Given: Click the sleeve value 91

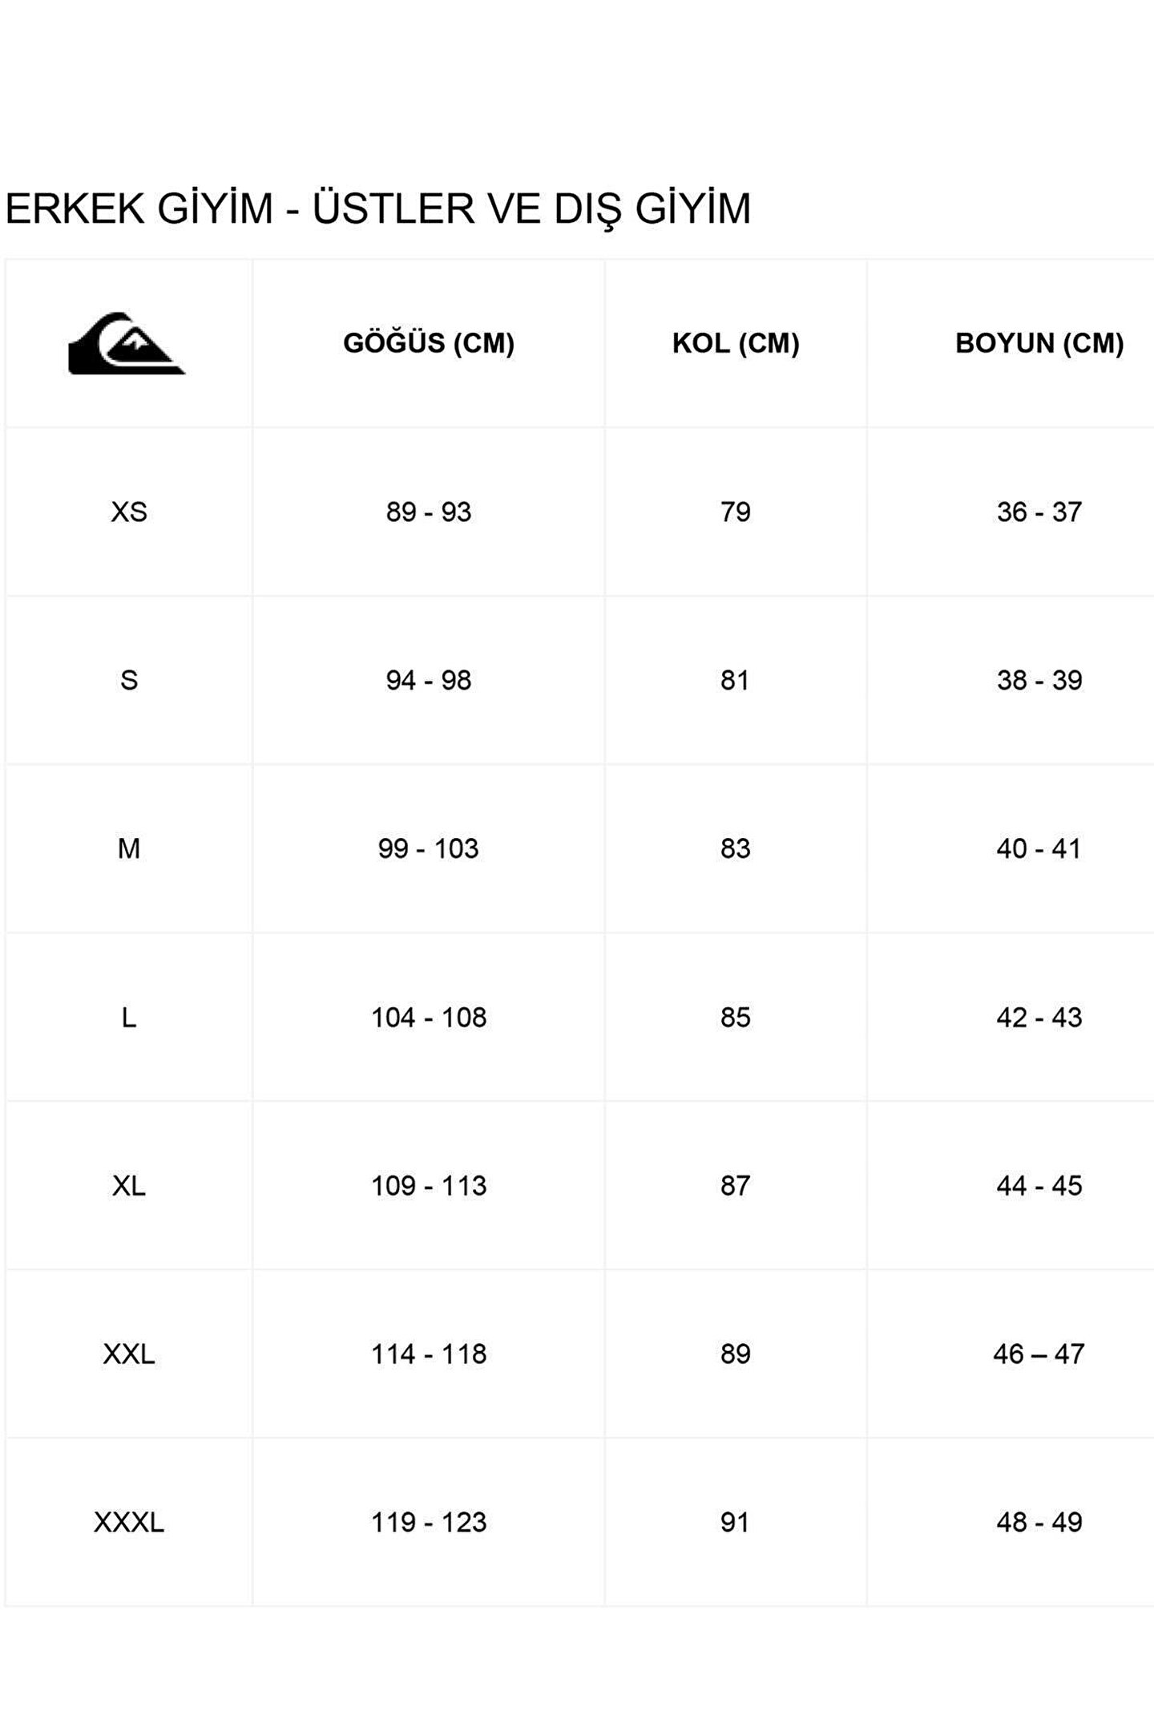Looking at the screenshot, I should click(x=736, y=1523).
